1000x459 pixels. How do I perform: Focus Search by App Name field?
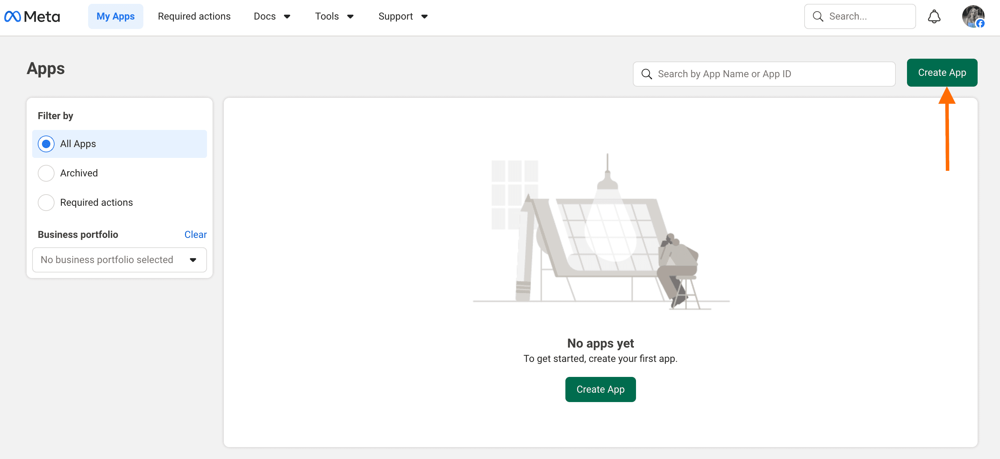[772, 74]
